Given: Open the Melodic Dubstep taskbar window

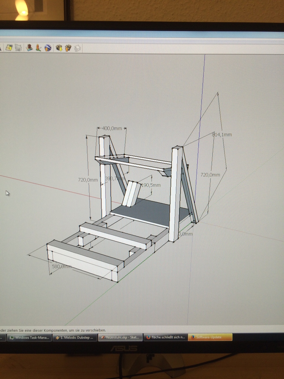Looking at the screenshot, I should (x=75, y=337).
